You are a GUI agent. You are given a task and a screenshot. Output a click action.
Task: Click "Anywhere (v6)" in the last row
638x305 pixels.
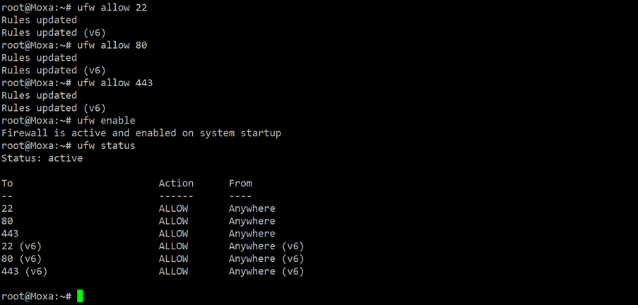pyautogui.click(x=266, y=272)
